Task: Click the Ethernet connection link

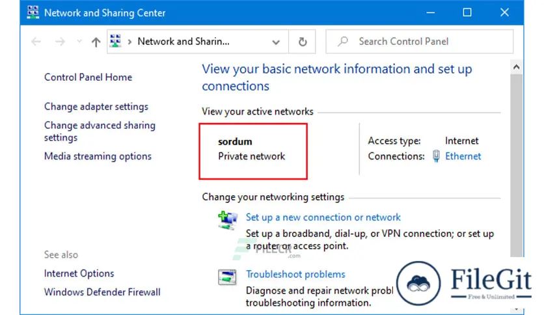Action: 463,156
